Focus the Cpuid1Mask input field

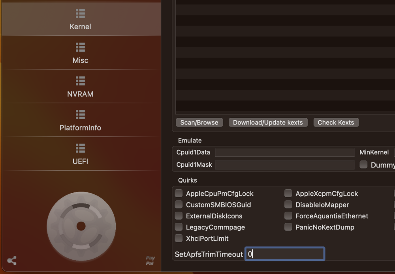(x=285, y=165)
